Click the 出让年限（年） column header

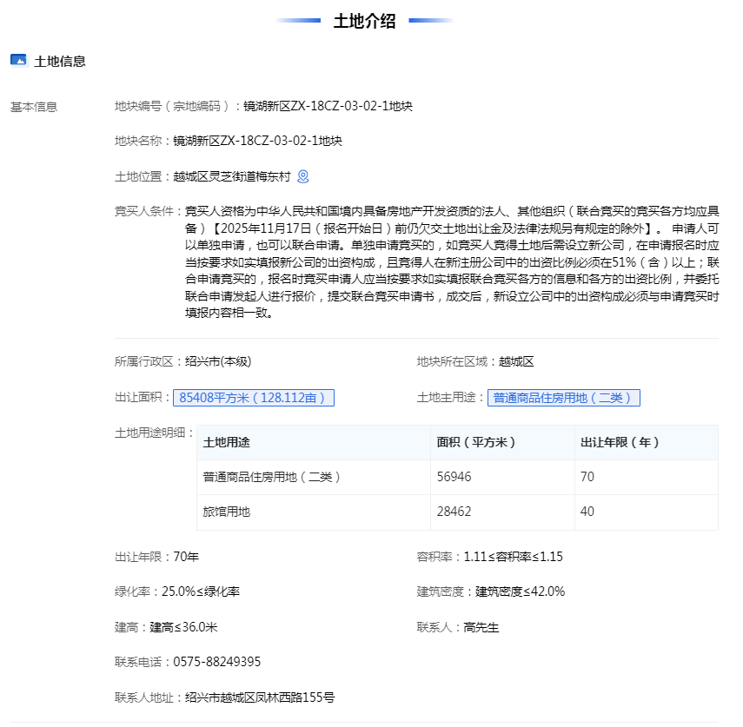click(620, 442)
